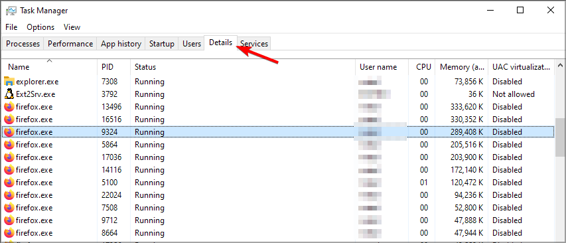Click Running status for PID 14116
Viewport: 566px width, 243px height.
150,170
